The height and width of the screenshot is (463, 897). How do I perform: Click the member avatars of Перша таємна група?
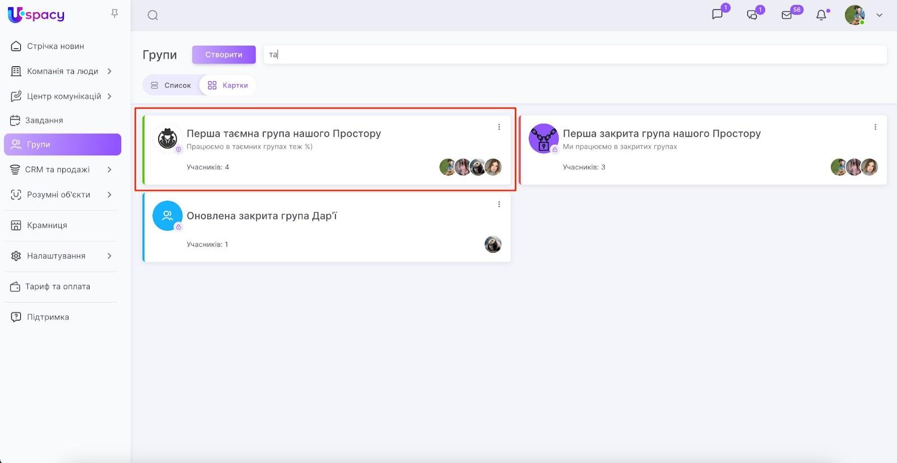470,167
